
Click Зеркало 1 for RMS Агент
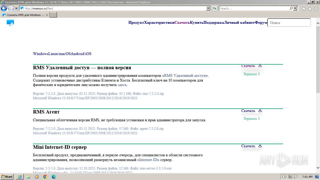251,118
